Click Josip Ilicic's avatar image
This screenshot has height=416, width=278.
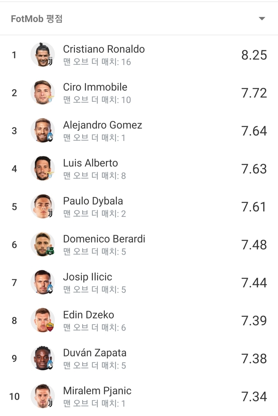[x=42, y=282]
